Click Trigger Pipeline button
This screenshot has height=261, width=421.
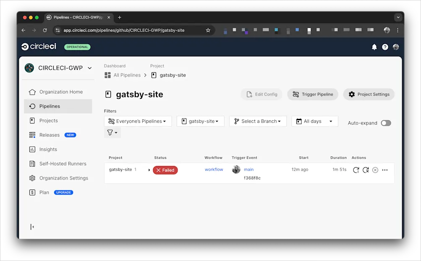tap(313, 94)
